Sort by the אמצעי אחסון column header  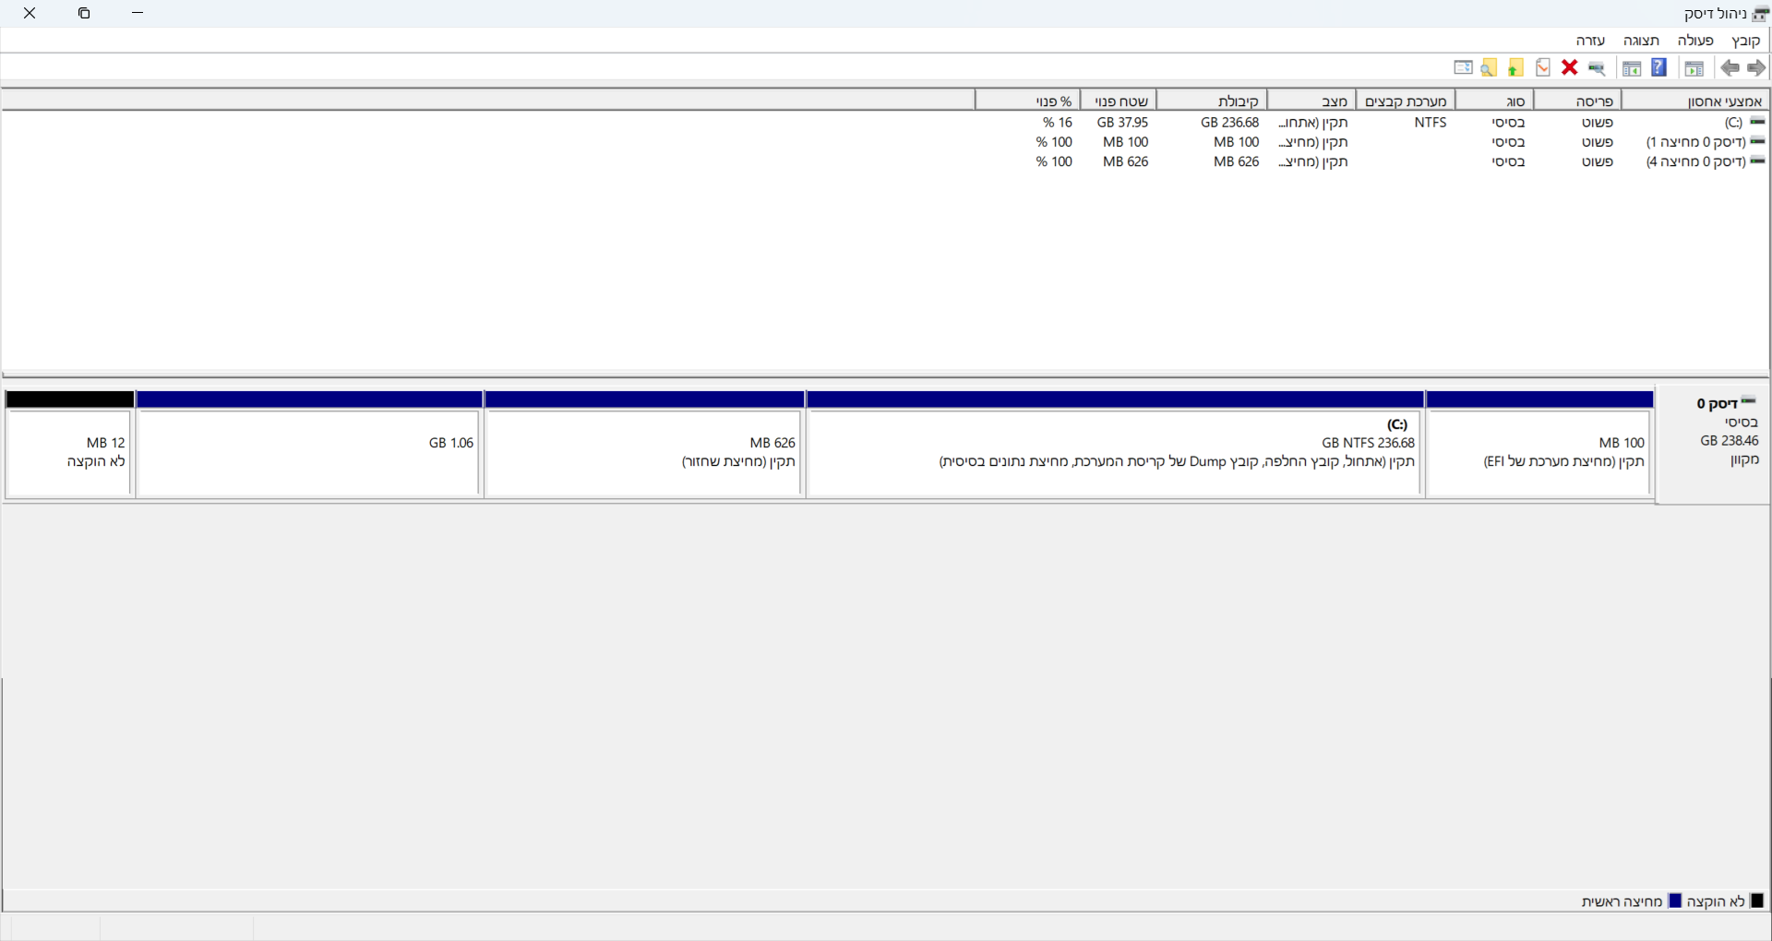click(x=1695, y=101)
